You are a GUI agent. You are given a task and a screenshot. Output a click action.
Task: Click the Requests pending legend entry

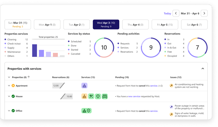tap(128, 44)
